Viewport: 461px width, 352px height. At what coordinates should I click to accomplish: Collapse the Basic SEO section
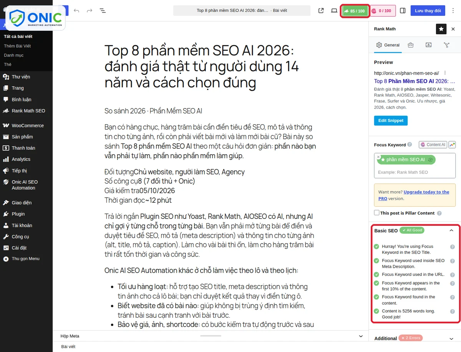click(x=451, y=230)
